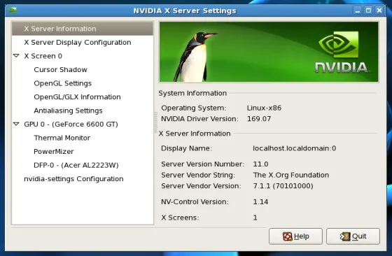Image resolution: width=392 pixels, height=256 pixels.
Task: Click the Display Name label
Action: 186,148
